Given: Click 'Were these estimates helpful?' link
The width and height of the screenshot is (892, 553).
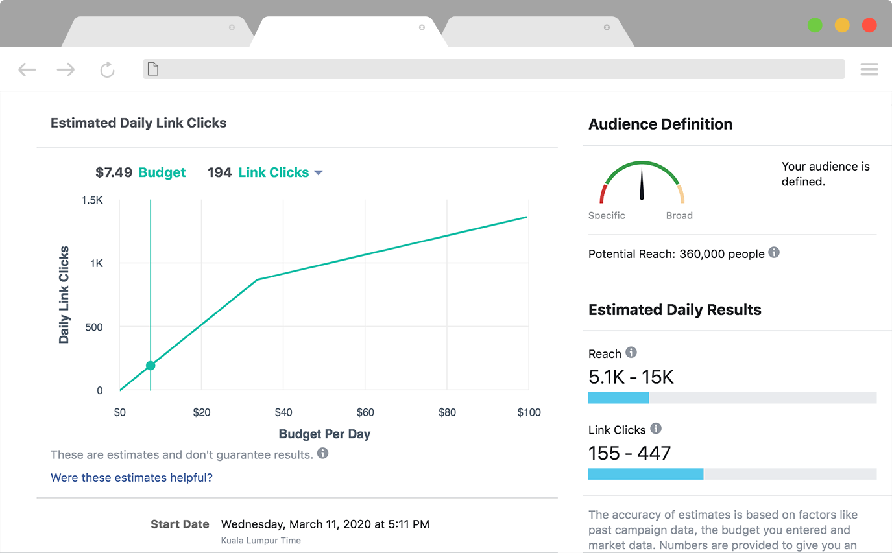Looking at the screenshot, I should [132, 478].
